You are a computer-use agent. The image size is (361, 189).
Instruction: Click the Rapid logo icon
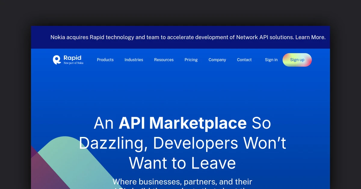[57, 60]
